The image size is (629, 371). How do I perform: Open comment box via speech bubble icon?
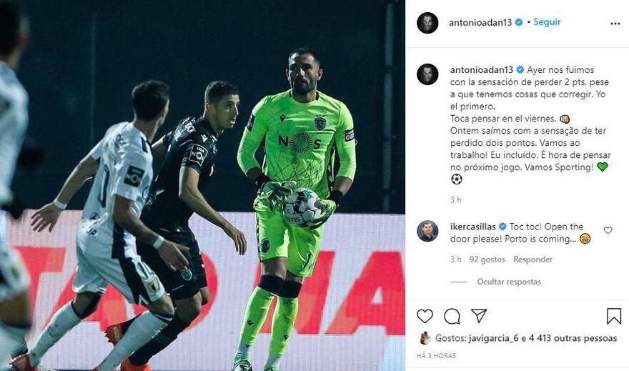click(452, 316)
